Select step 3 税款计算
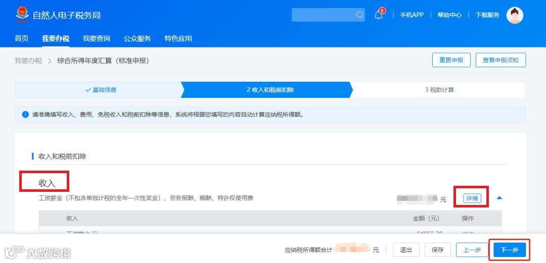Viewport: 546px width, 263px height. (x=439, y=90)
